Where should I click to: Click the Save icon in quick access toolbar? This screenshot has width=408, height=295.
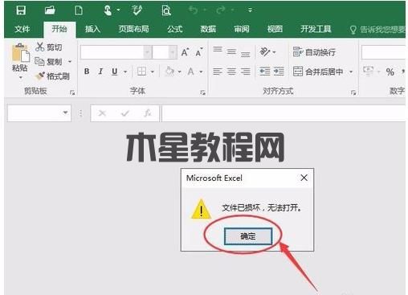coord(21,10)
